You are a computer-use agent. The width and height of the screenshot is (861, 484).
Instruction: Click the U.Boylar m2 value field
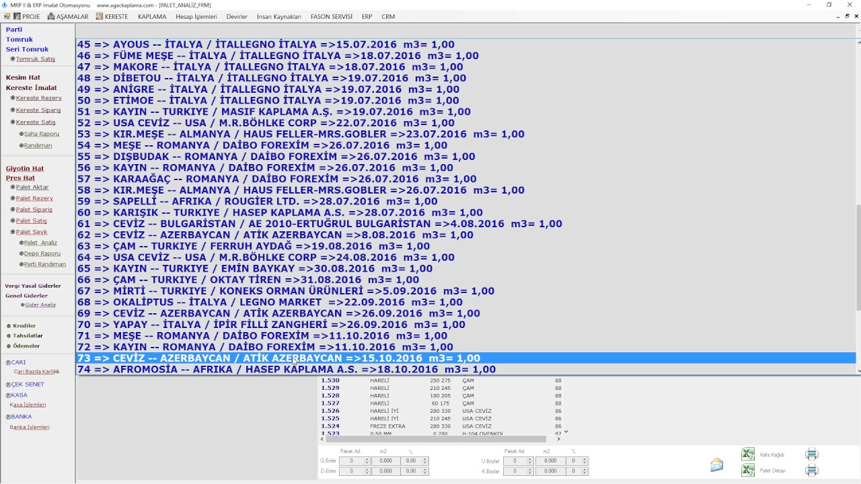click(550, 461)
